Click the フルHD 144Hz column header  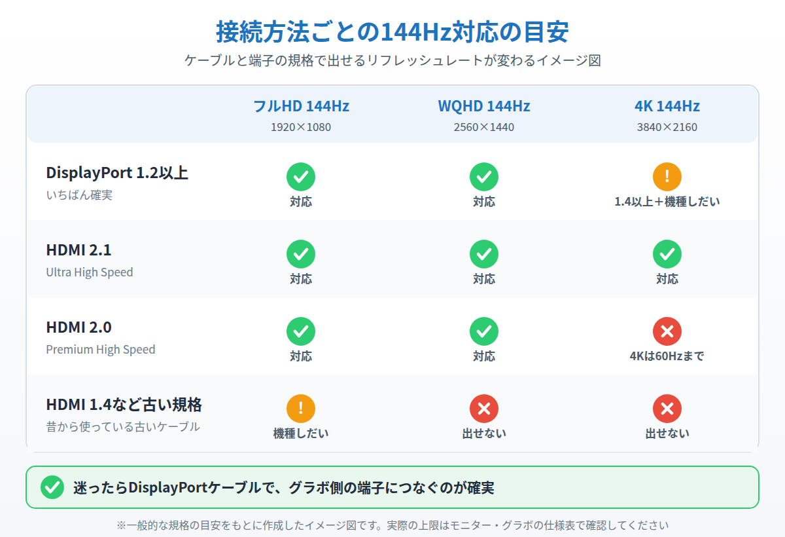click(x=301, y=106)
